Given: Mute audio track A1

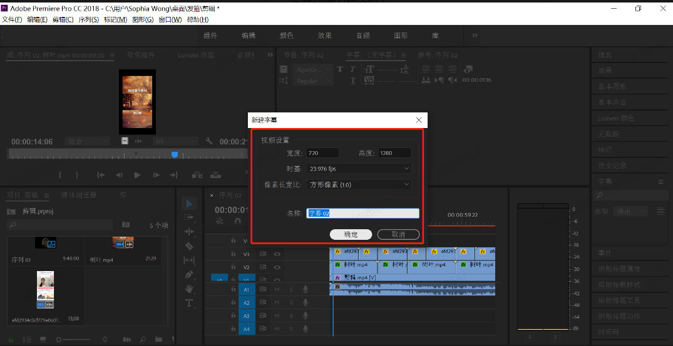Looking at the screenshot, I should (x=277, y=289).
